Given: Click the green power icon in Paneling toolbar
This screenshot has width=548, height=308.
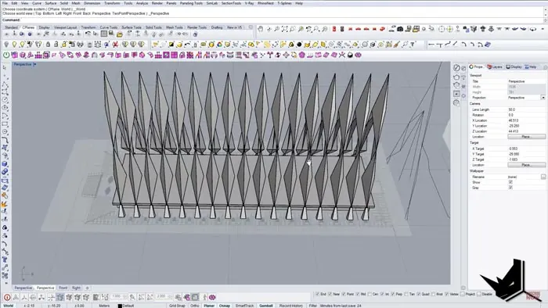Looking at the screenshot, I should 6,56.
